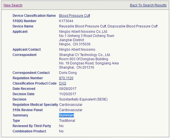170x138 pixels.
Task: Click the 510k Review Panel label
Action: [x=28, y=110]
